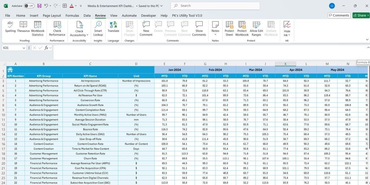Click Check Performance
Screen dimensions: 370x185
pyautogui.click(x=57, y=28)
